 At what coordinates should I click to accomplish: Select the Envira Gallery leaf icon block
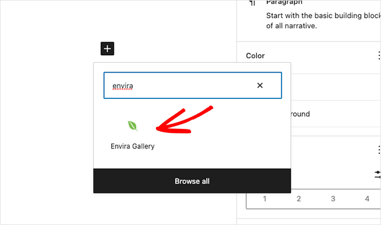click(x=133, y=125)
